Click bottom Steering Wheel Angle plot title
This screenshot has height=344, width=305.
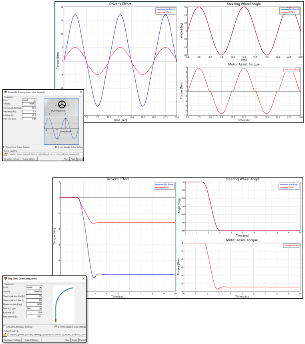point(243,179)
